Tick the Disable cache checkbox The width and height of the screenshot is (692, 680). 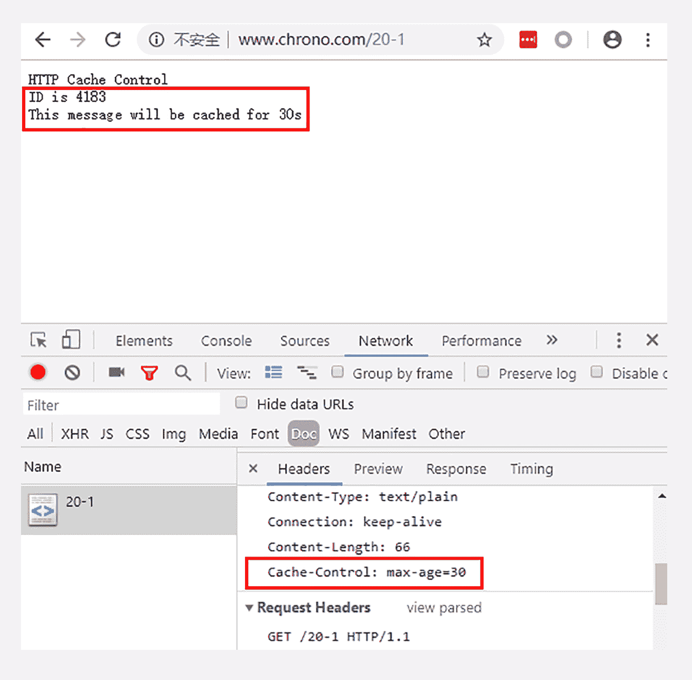coord(597,372)
